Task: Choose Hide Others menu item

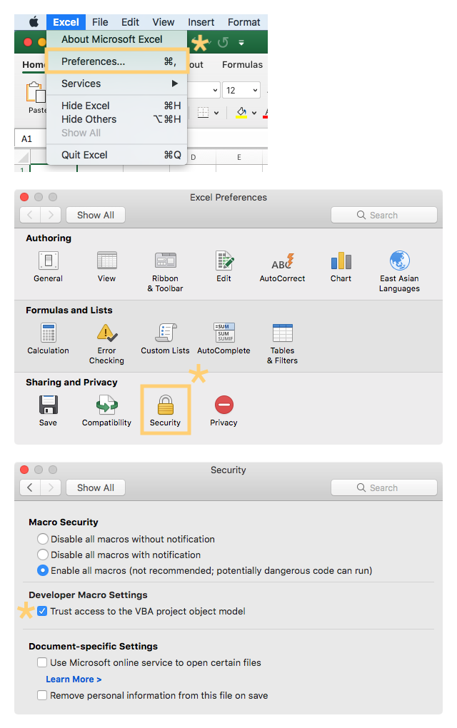Action: pos(117,119)
